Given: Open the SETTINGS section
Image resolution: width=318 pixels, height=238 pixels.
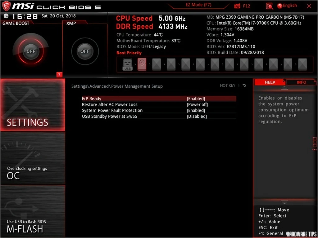Looking at the screenshot, I should pyautogui.click(x=33, y=105).
